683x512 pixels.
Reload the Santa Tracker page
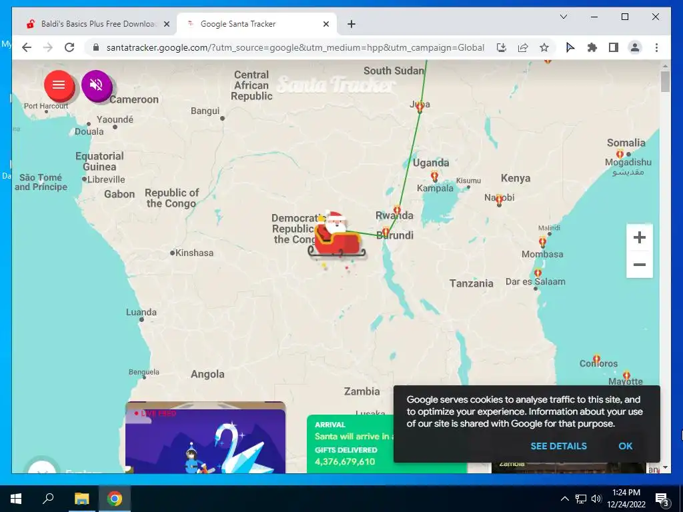[69, 47]
